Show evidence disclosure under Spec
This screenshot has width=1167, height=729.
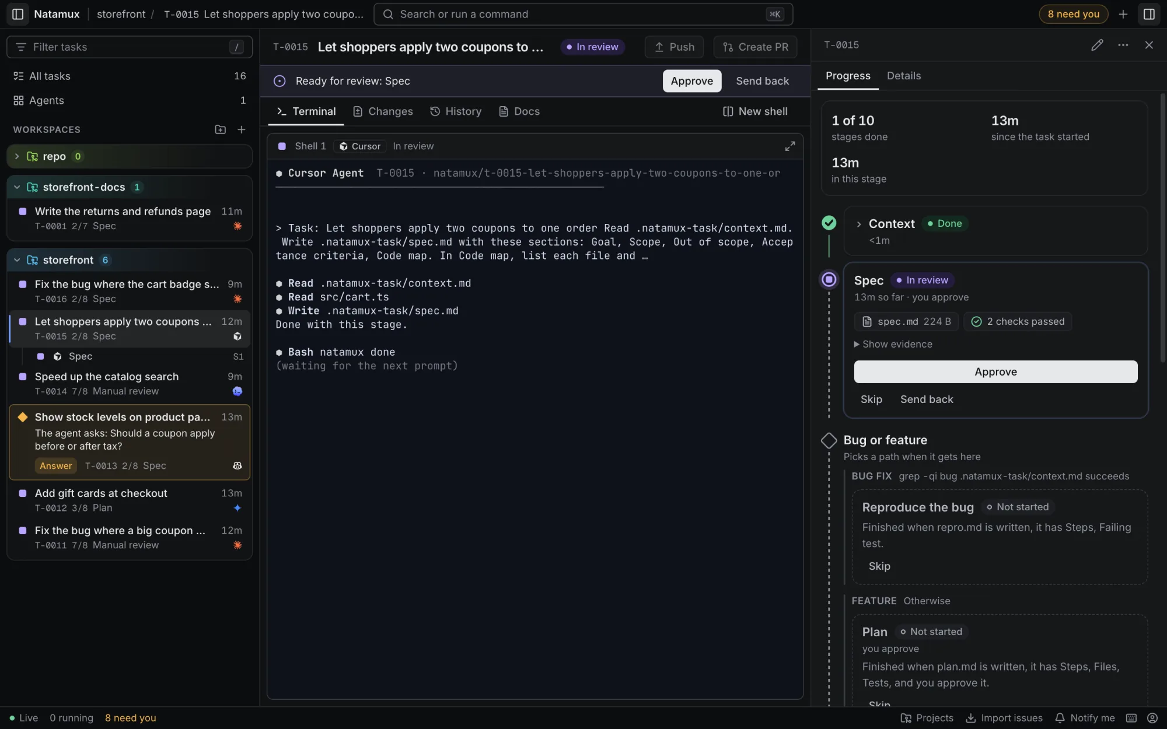893,344
